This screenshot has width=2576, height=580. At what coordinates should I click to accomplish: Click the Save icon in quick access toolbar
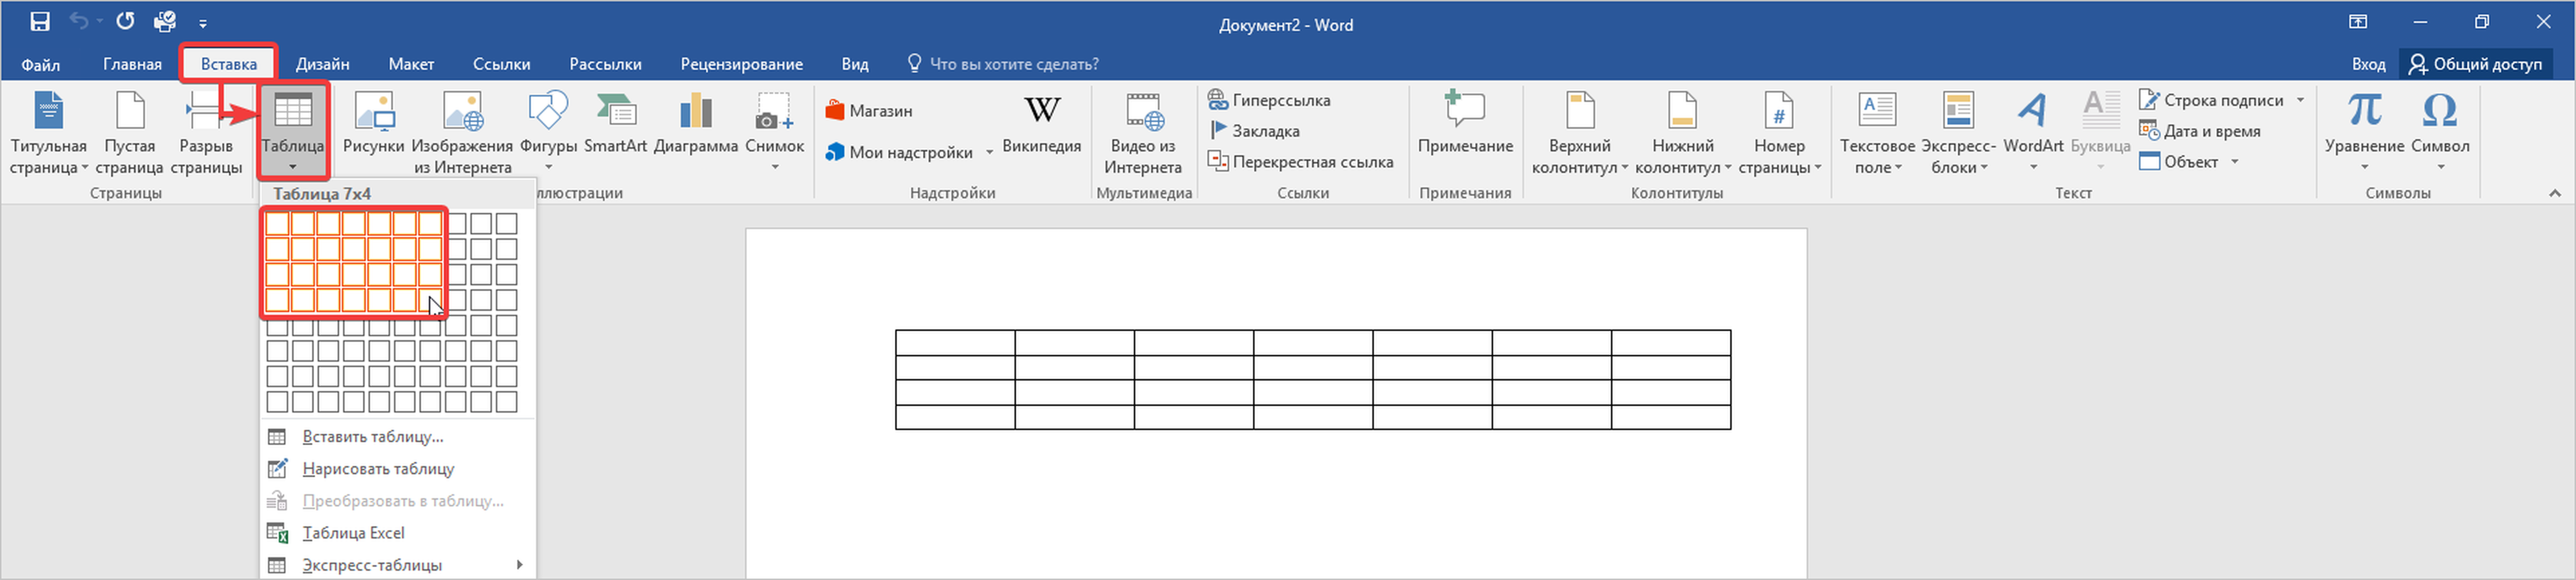[x=40, y=21]
